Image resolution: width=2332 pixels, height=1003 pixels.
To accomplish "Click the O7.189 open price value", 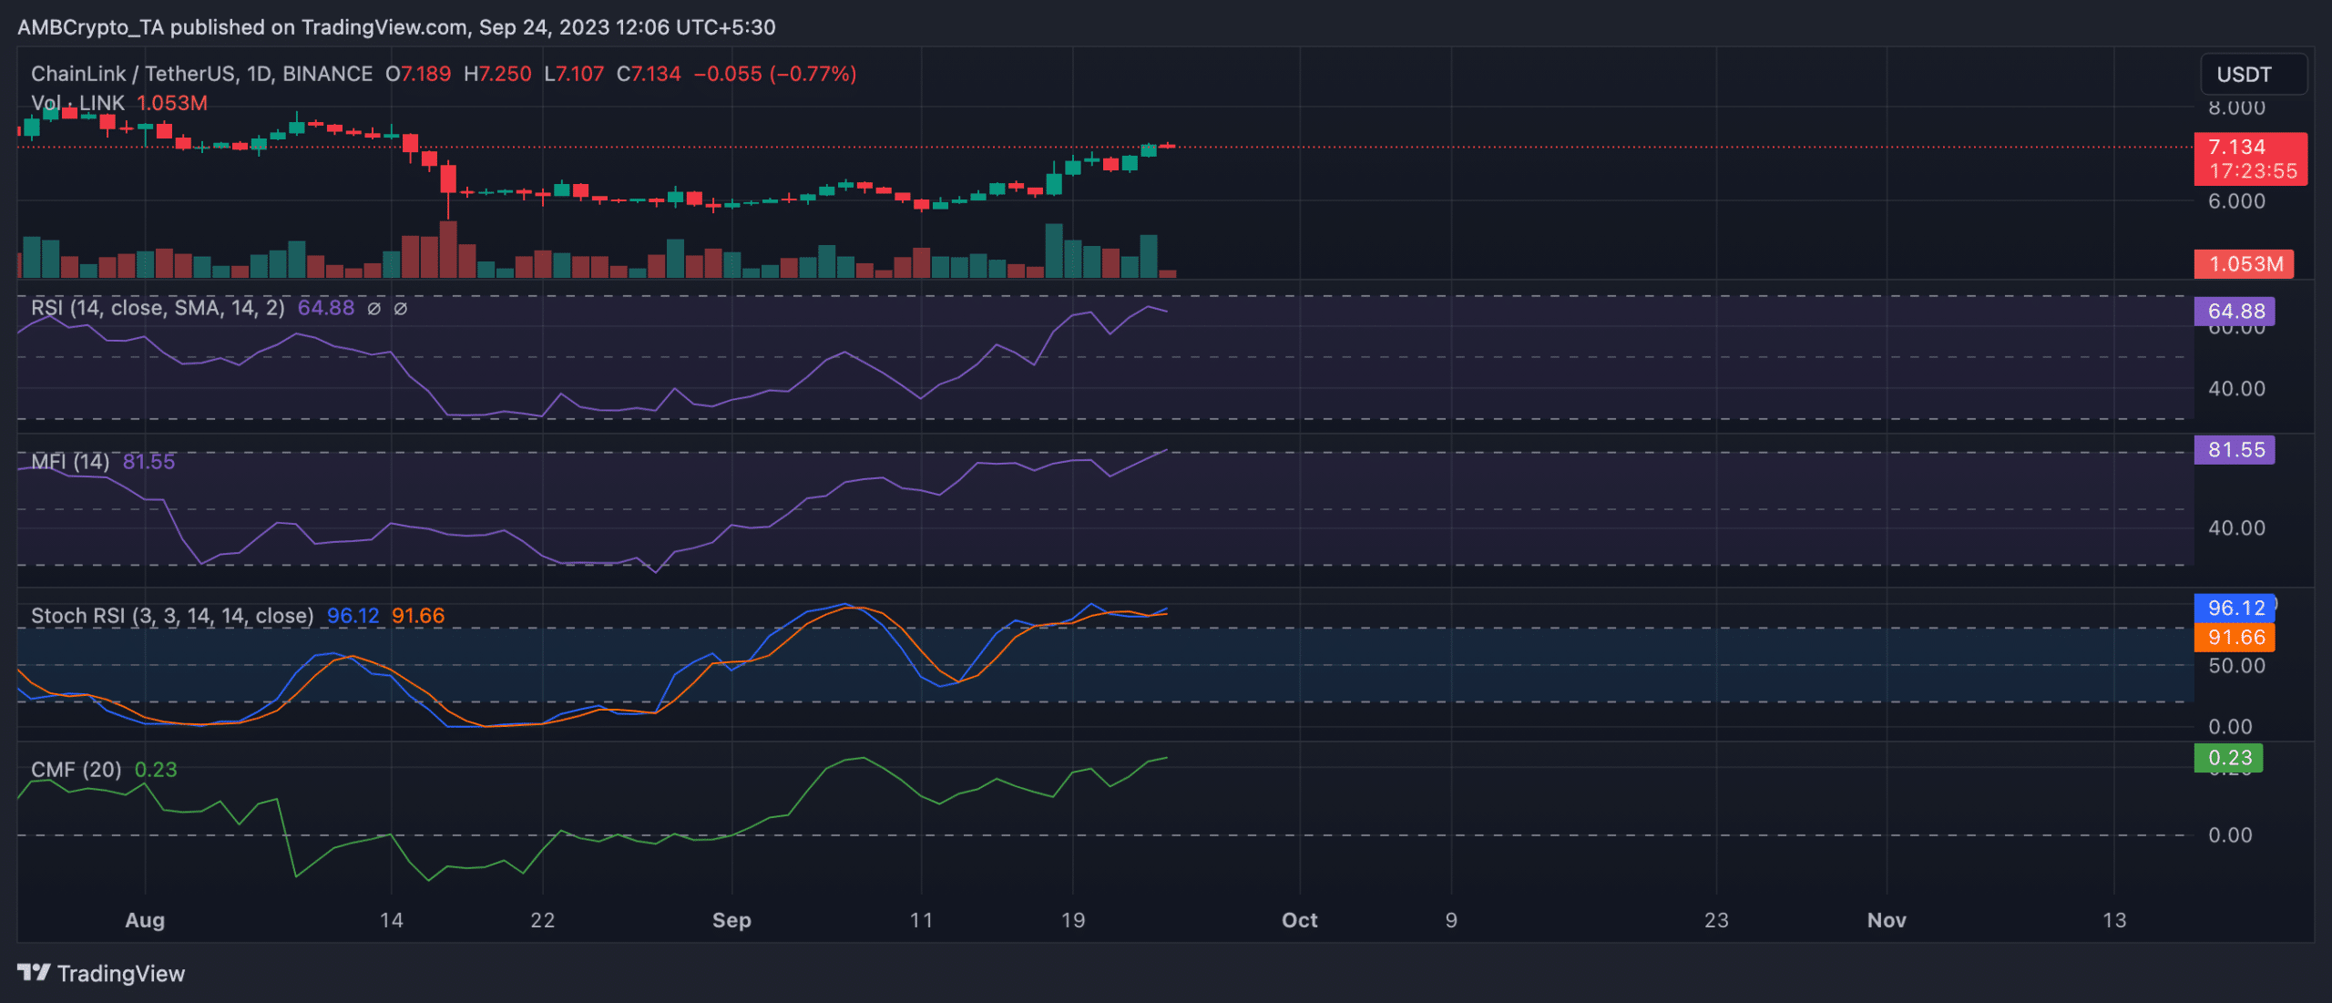I will (418, 74).
